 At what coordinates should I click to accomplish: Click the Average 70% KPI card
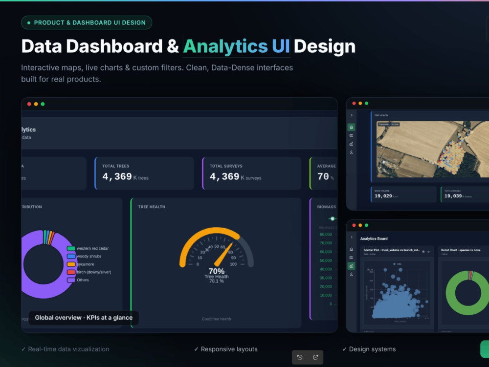pyautogui.click(x=323, y=173)
